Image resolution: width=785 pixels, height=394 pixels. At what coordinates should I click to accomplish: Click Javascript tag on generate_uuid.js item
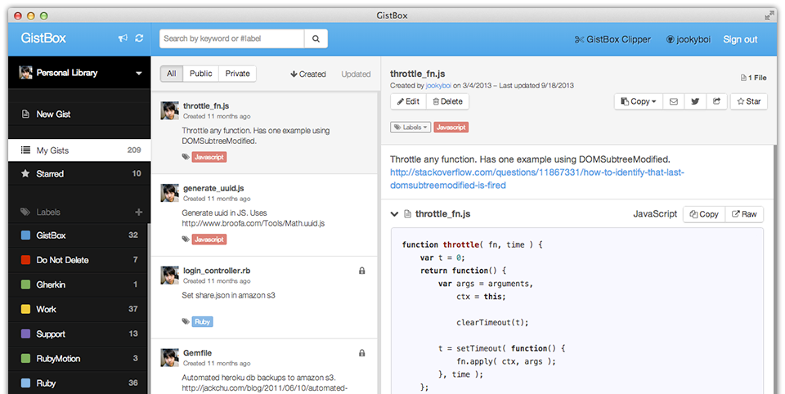pyautogui.click(x=209, y=240)
